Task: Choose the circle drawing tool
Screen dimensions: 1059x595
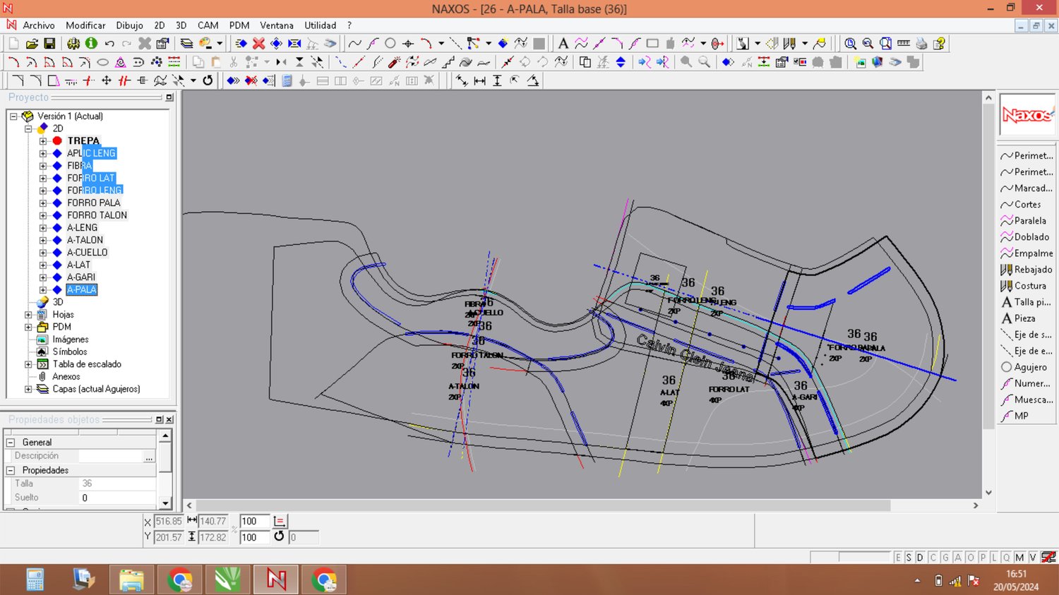Action: (390, 44)
